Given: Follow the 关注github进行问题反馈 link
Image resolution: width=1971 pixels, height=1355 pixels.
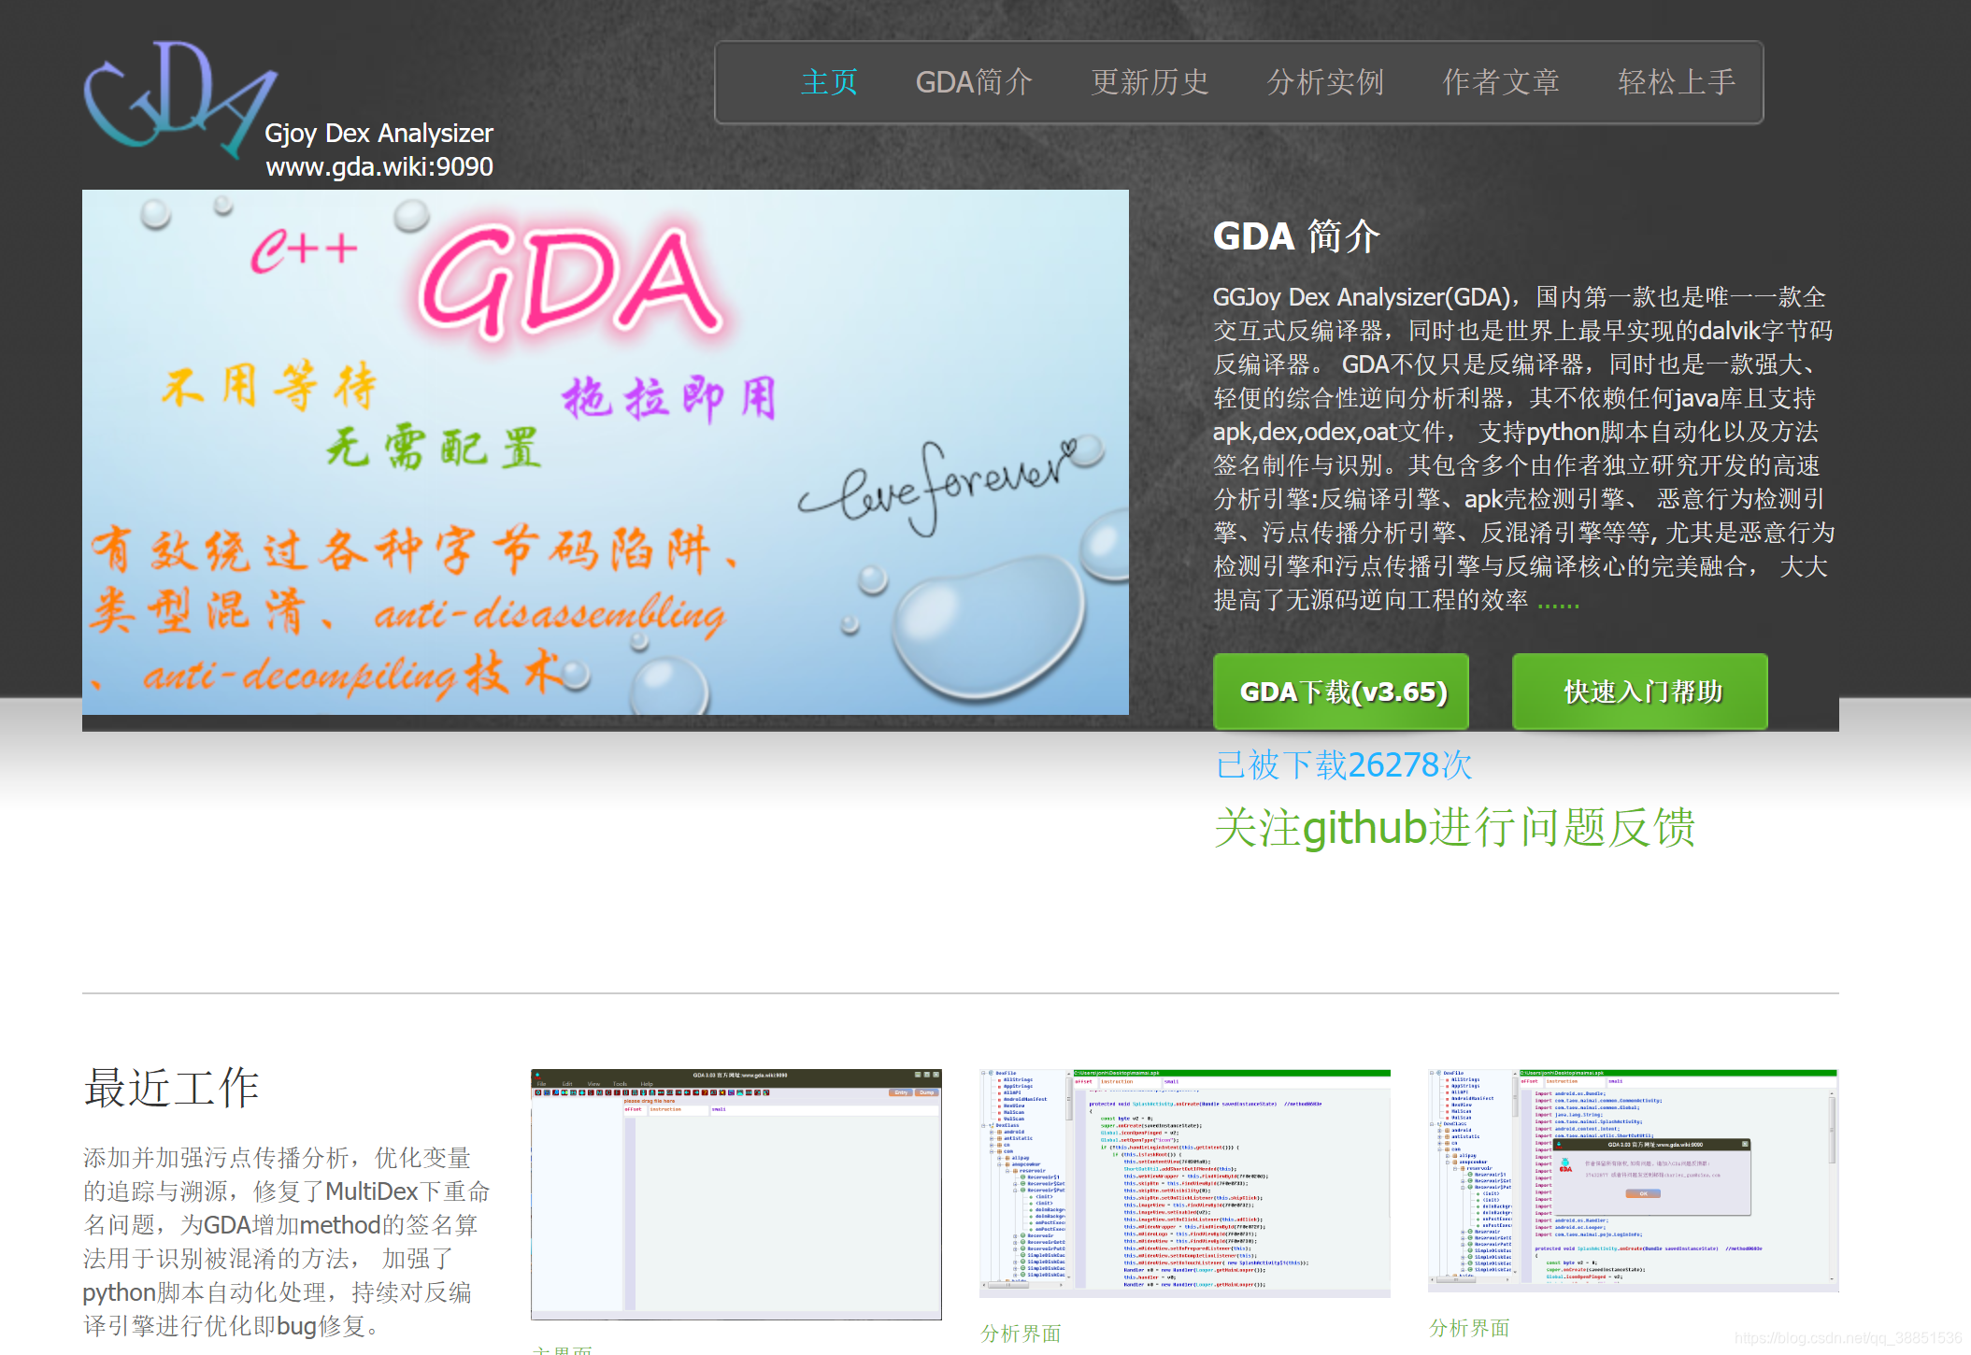Looking at the screenshot, I should click(1454, 828).
